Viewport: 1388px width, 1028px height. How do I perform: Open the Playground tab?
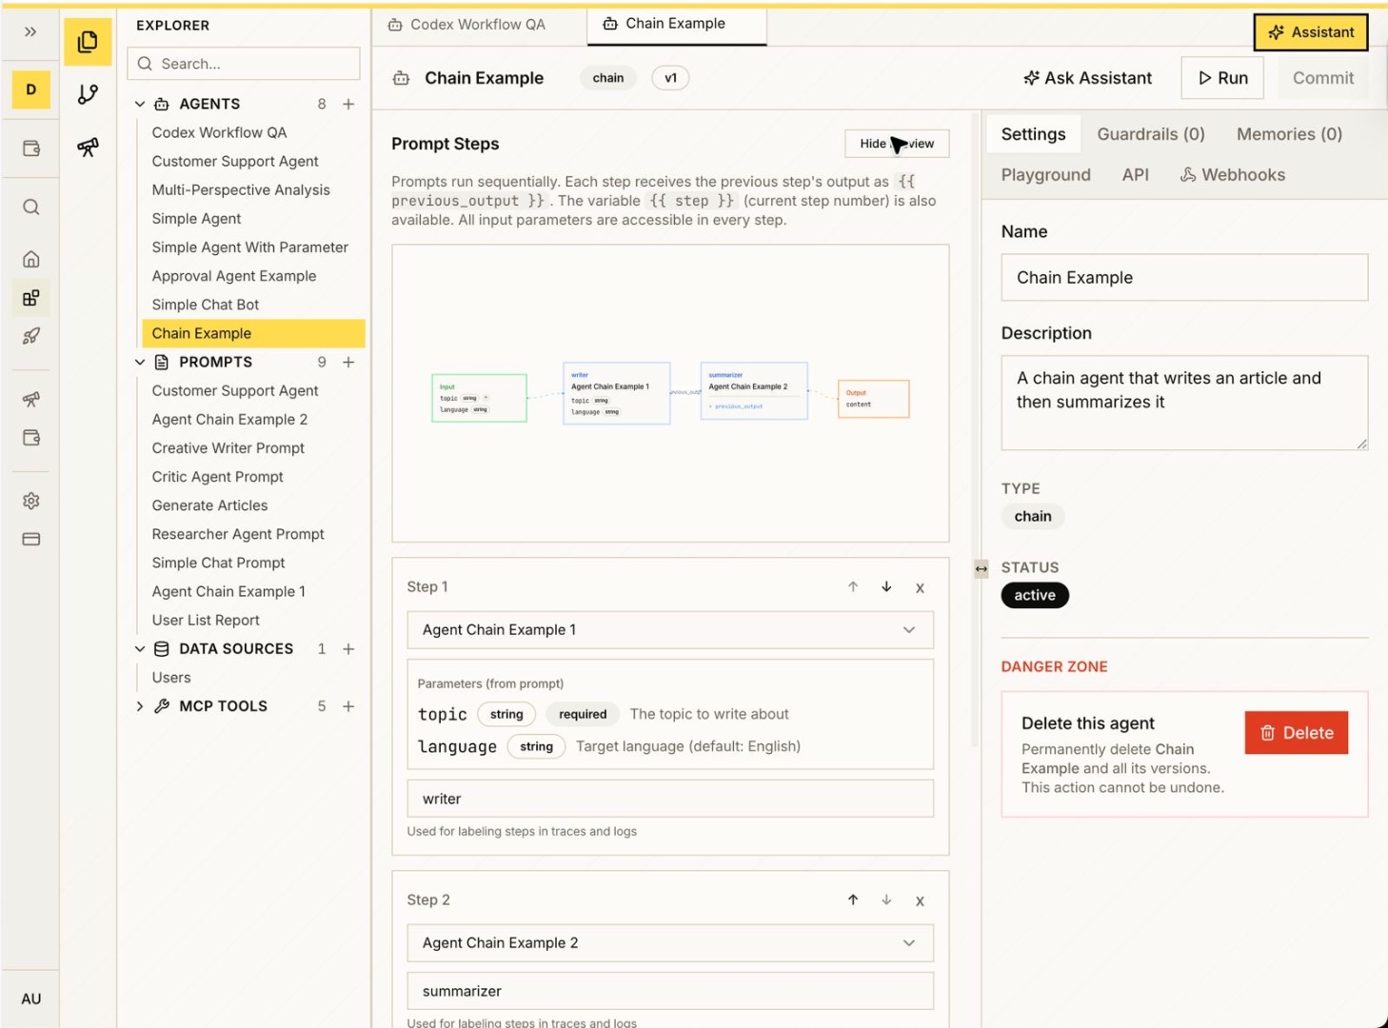pyautogui.click(x=1045, y=175)
